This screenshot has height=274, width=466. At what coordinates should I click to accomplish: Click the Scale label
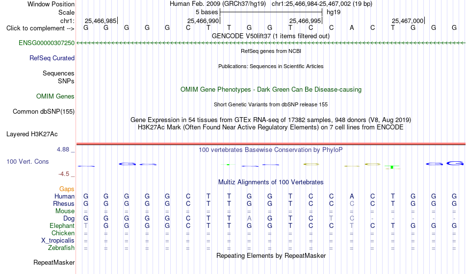(x=66, y=12)
